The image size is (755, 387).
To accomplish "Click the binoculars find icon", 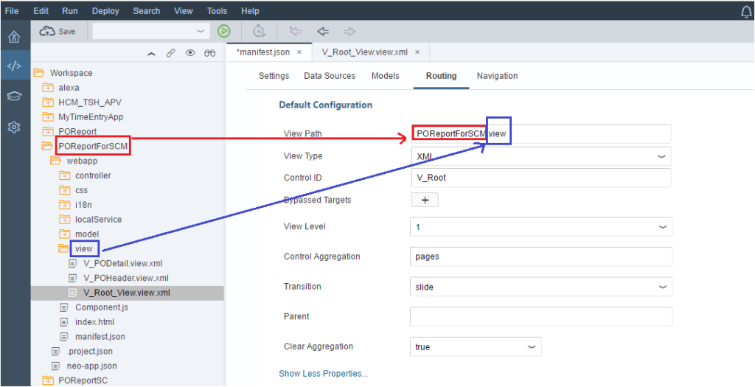I will pos(209,53).
